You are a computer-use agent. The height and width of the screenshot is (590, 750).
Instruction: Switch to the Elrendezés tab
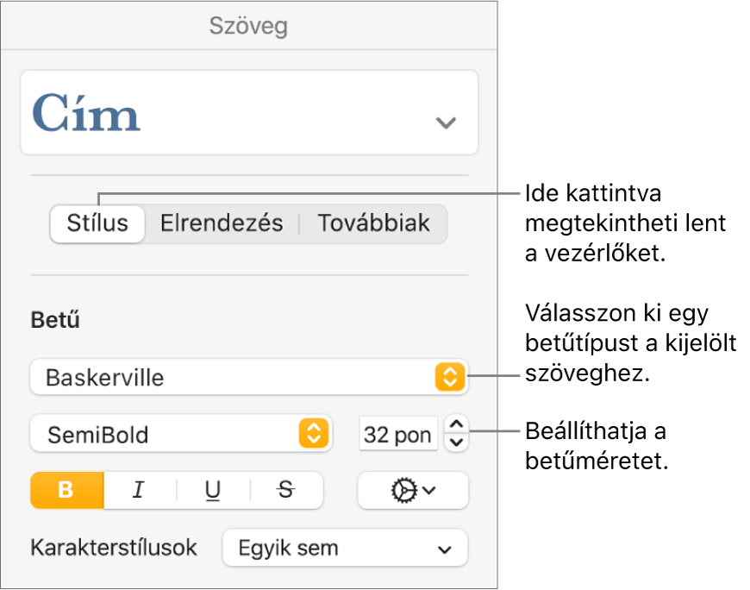point(222,223)
